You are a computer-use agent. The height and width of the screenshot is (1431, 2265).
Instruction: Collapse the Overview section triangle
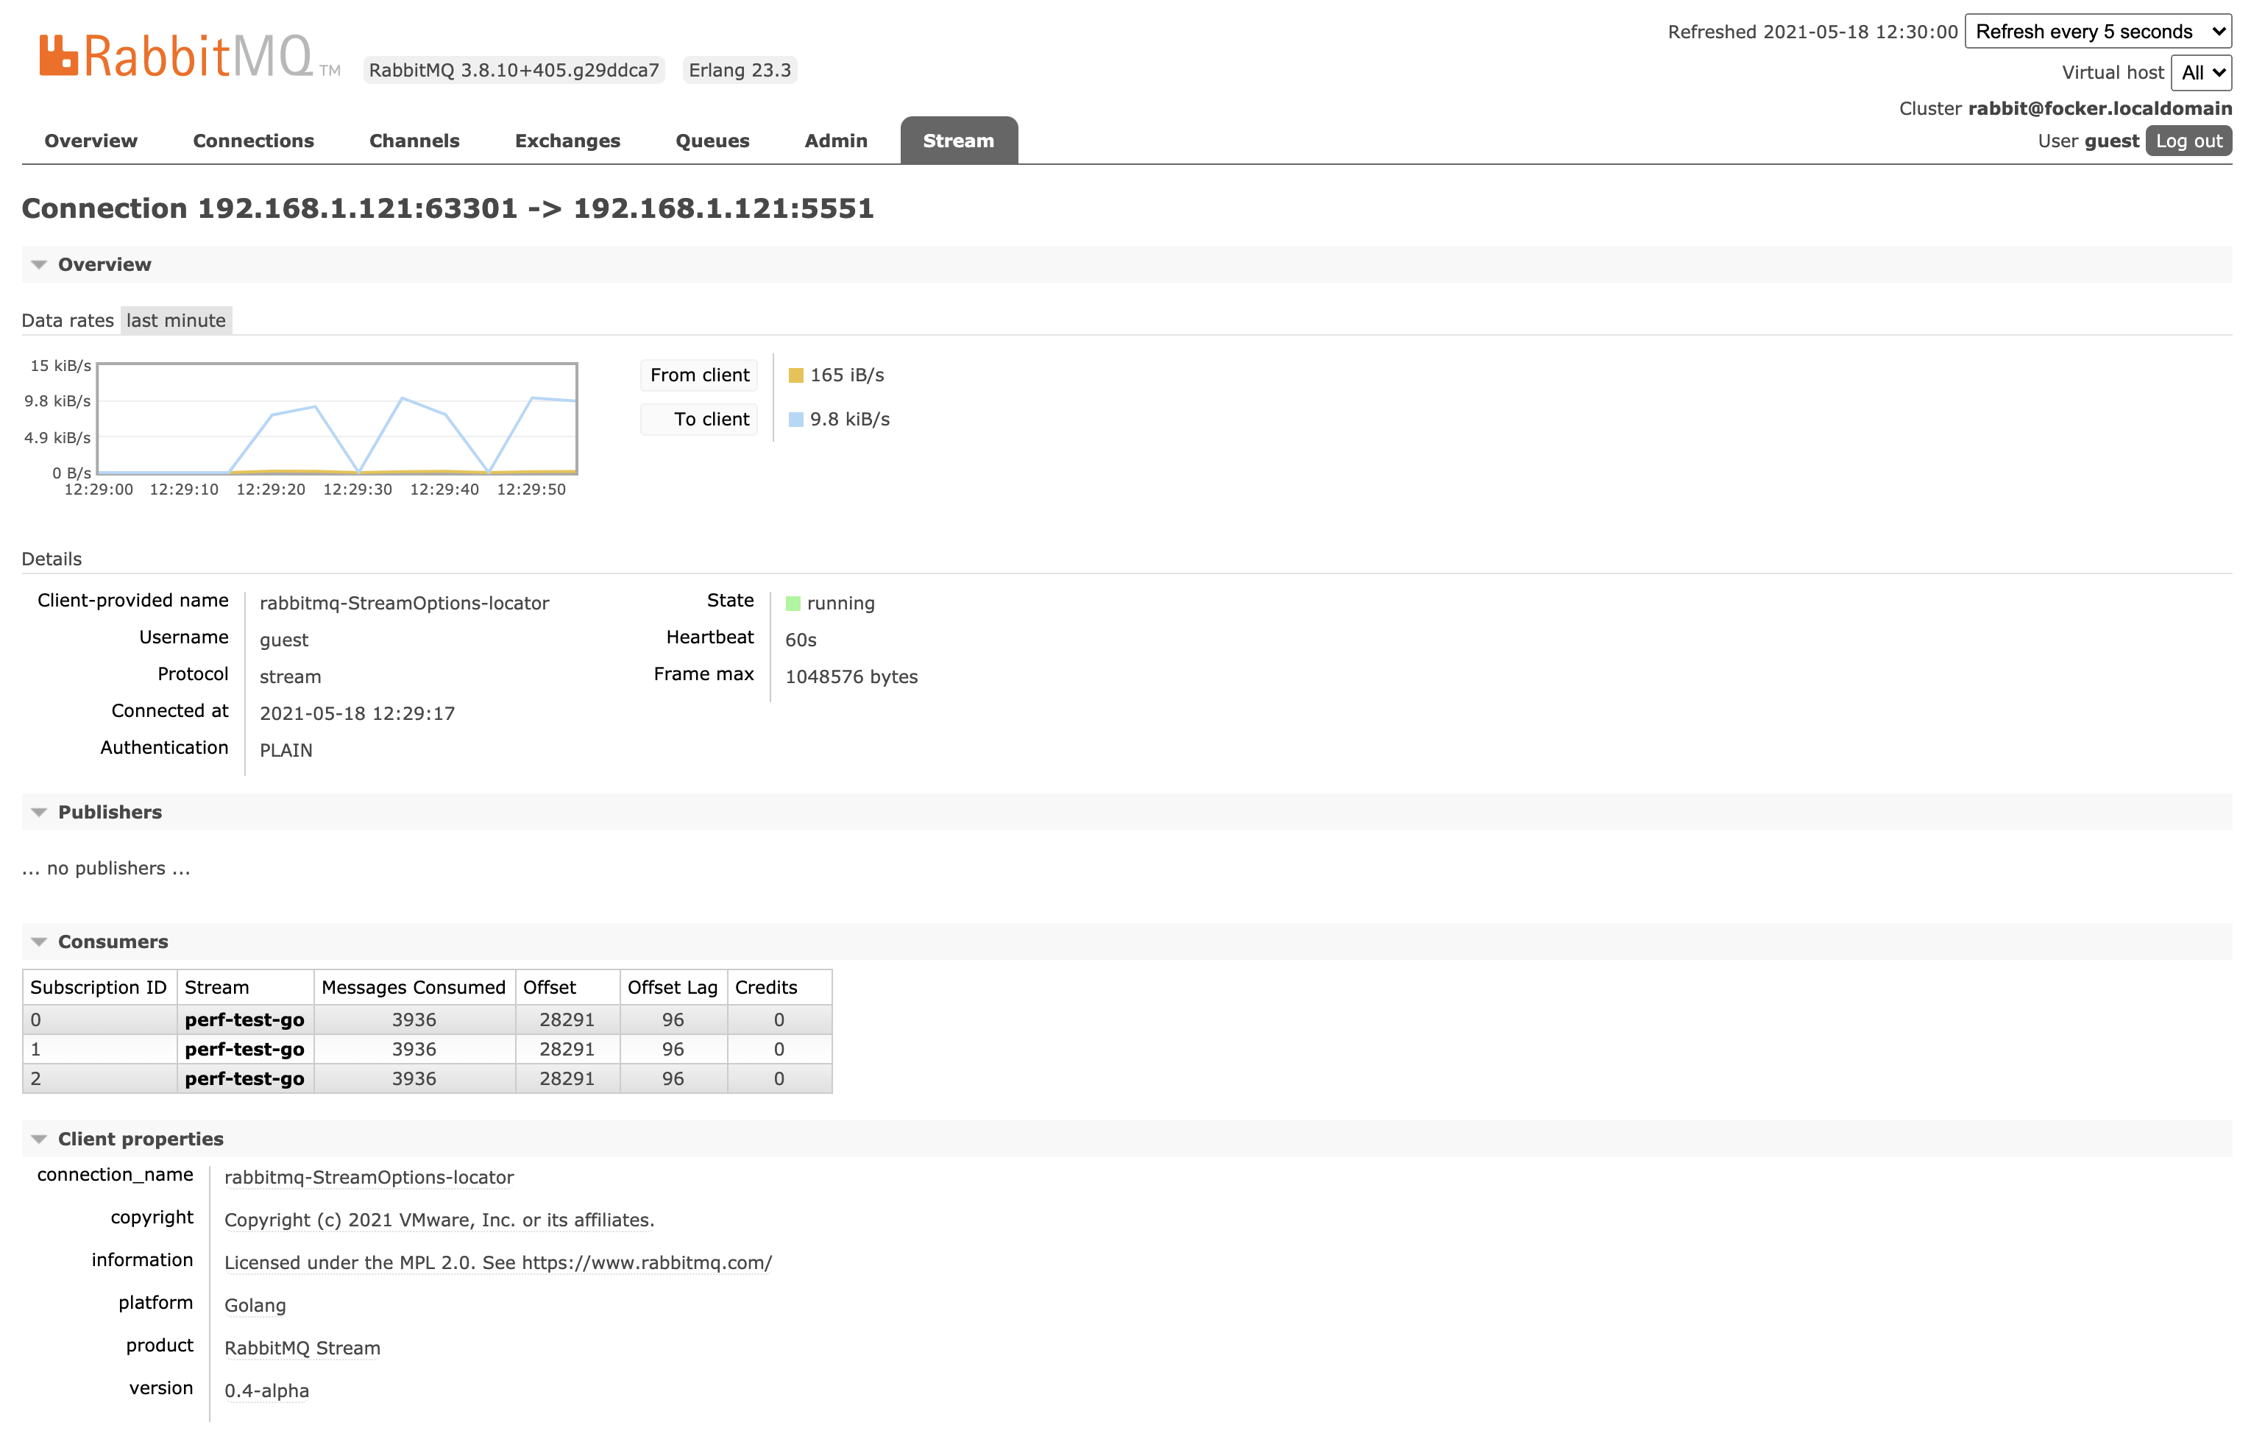[38, 264]
